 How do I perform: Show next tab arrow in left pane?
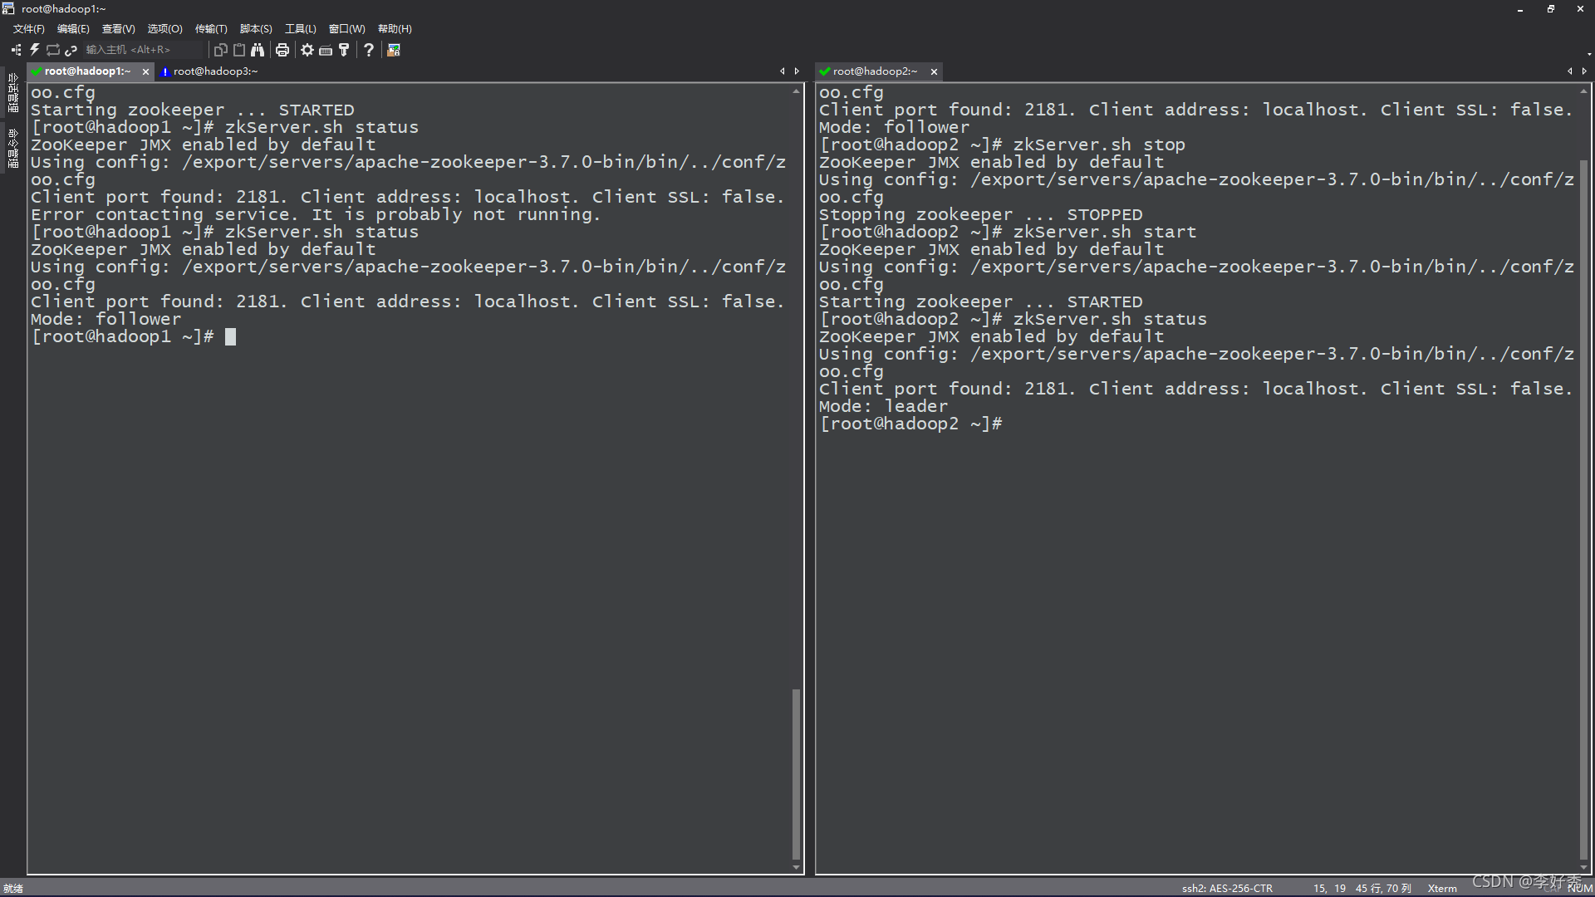(x=797, y=71)
